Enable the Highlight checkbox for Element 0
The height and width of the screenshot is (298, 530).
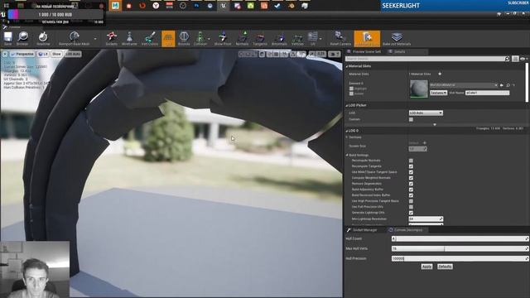tap(351, 89)
